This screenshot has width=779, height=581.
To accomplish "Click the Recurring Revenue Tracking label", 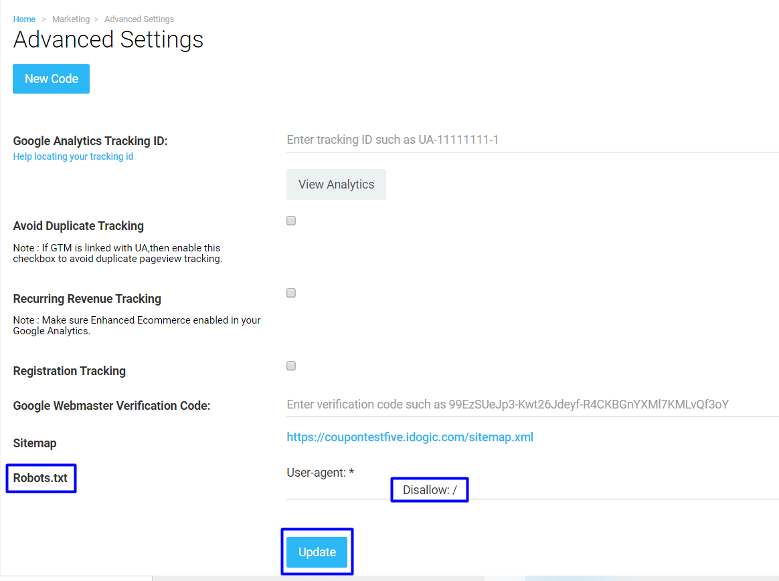I will 88,299.
